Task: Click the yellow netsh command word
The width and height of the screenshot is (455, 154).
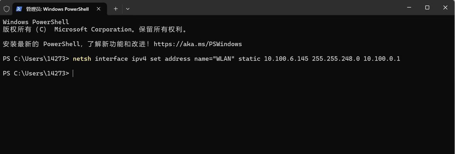Action: (82, 59)
